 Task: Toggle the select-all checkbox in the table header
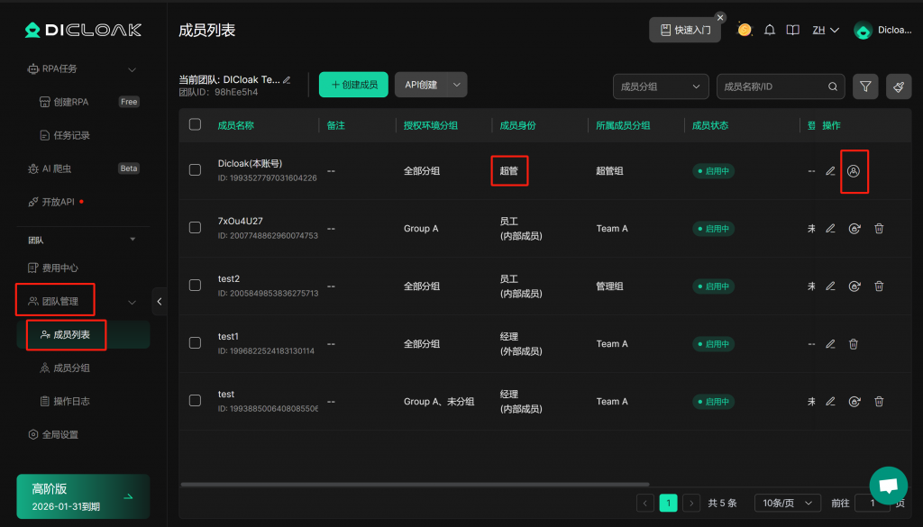195,124
